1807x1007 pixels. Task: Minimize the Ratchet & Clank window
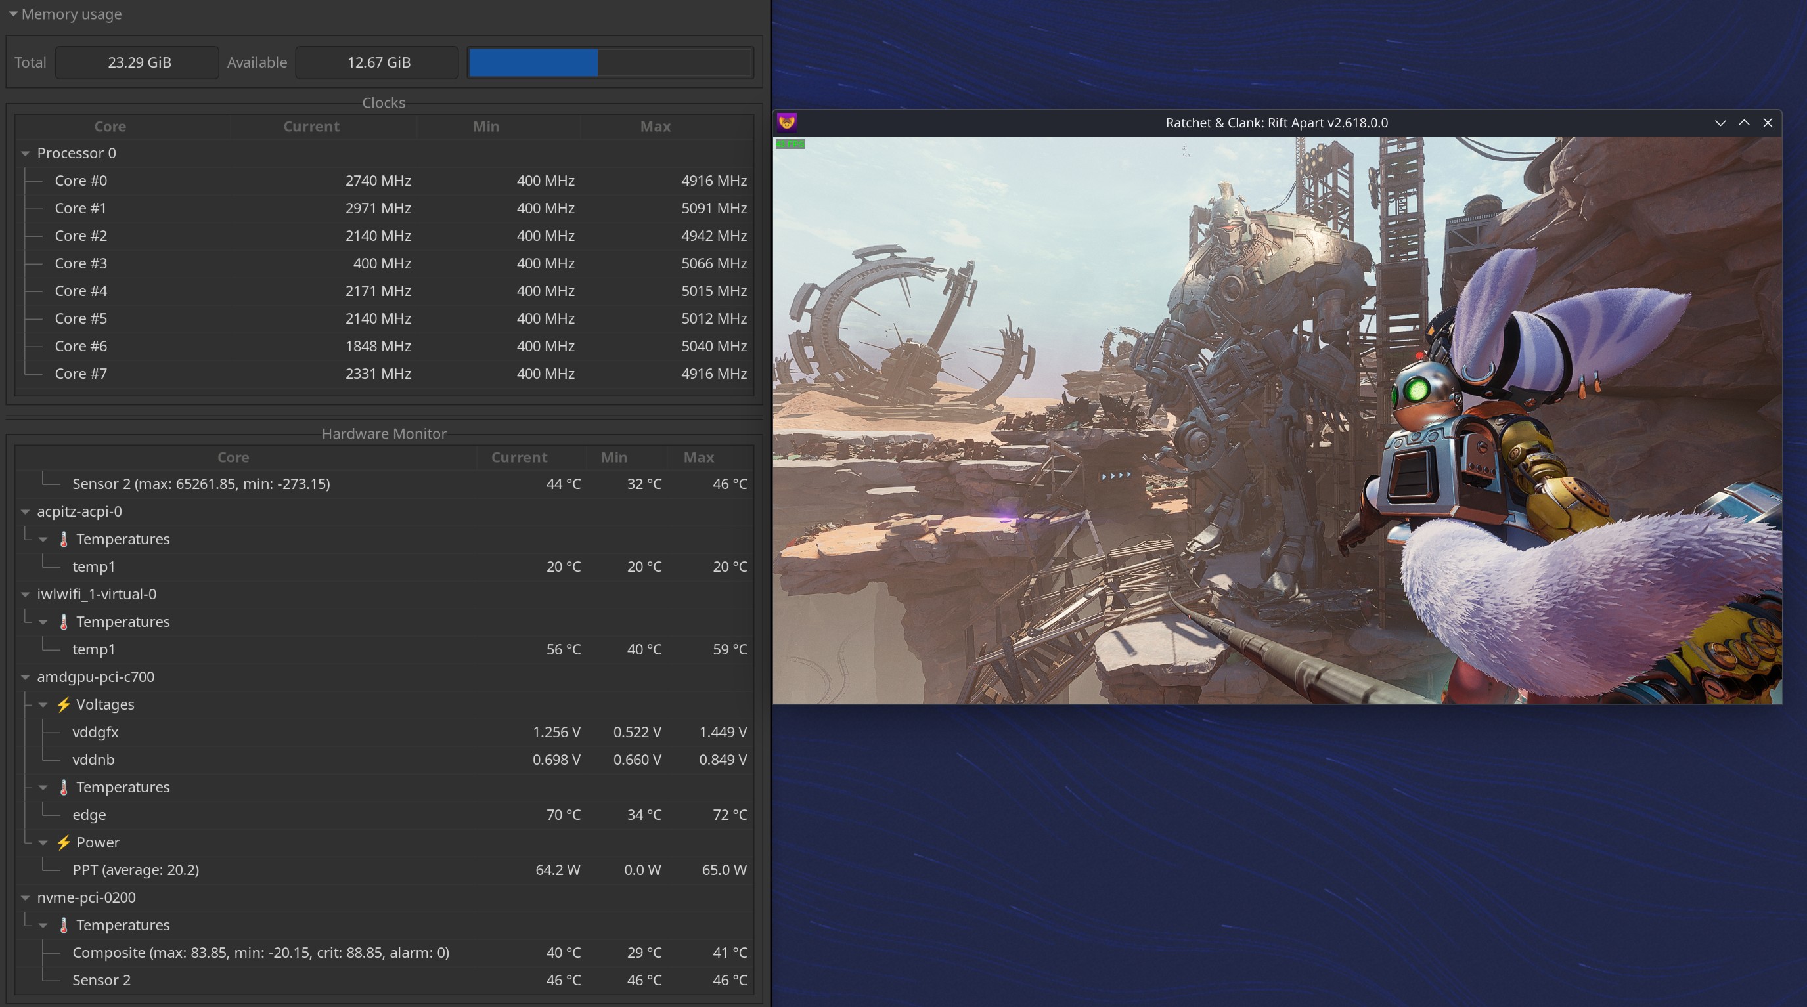click(x=1720, y=123)
